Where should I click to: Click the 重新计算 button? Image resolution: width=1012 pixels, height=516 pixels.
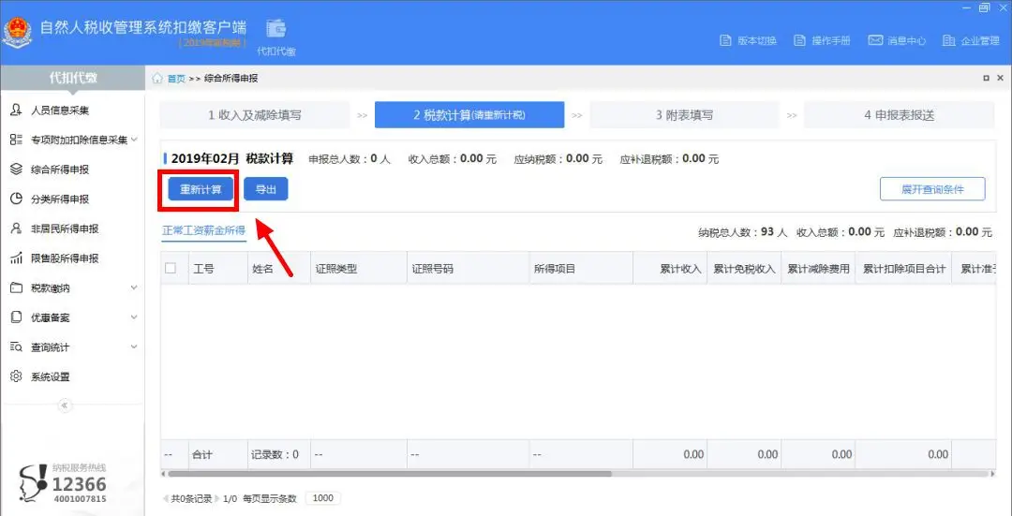point(201,189)
